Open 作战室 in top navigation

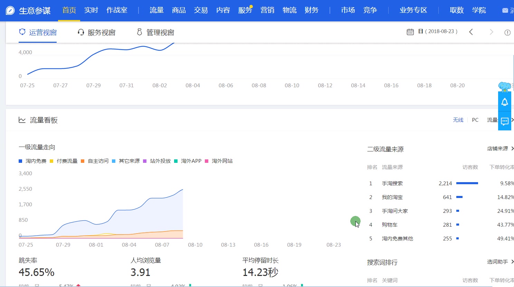[117, 10]
